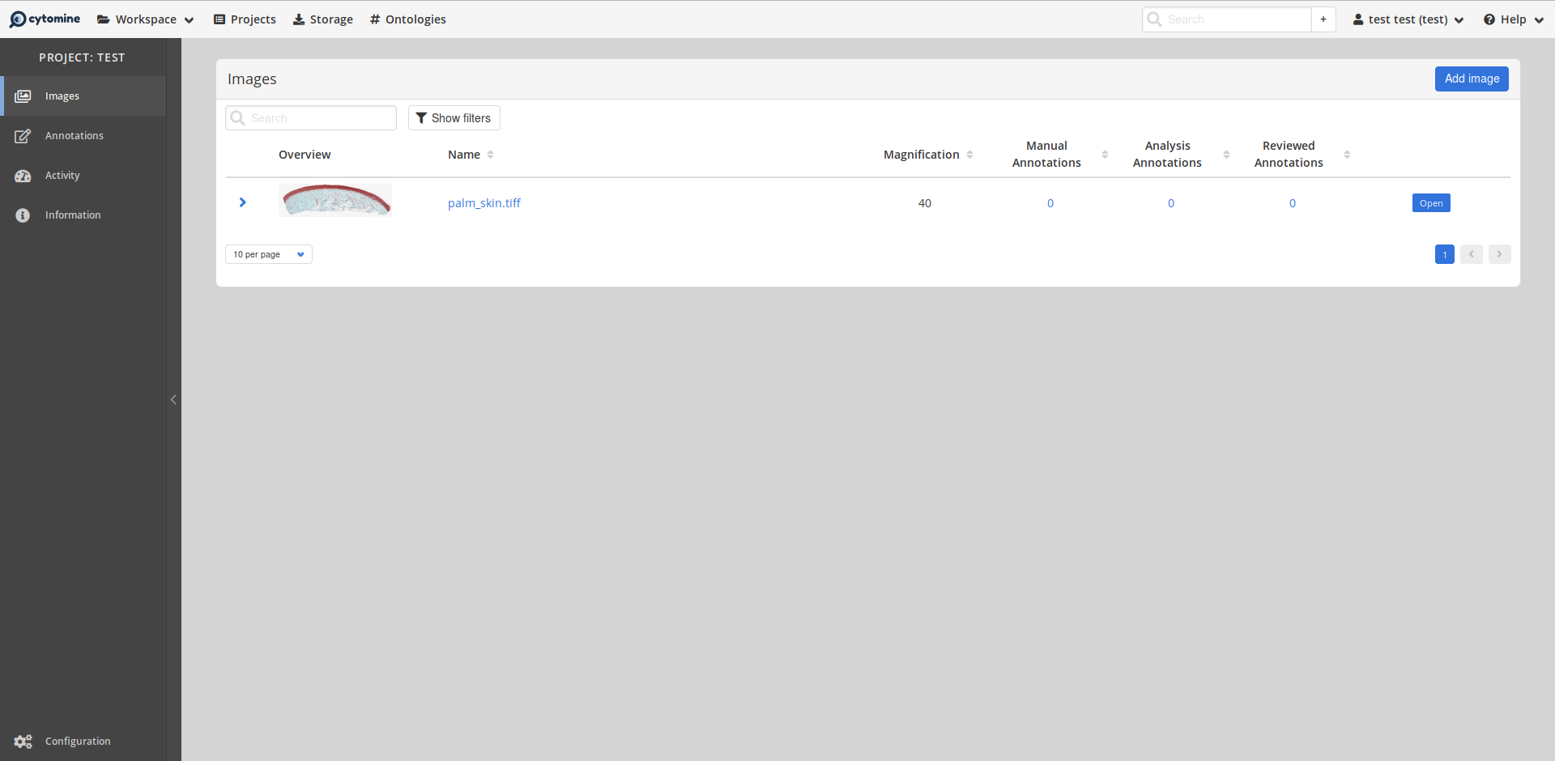Click the Add image button
Viewport: 1555px width, 761px height.
click(1471, 79)
